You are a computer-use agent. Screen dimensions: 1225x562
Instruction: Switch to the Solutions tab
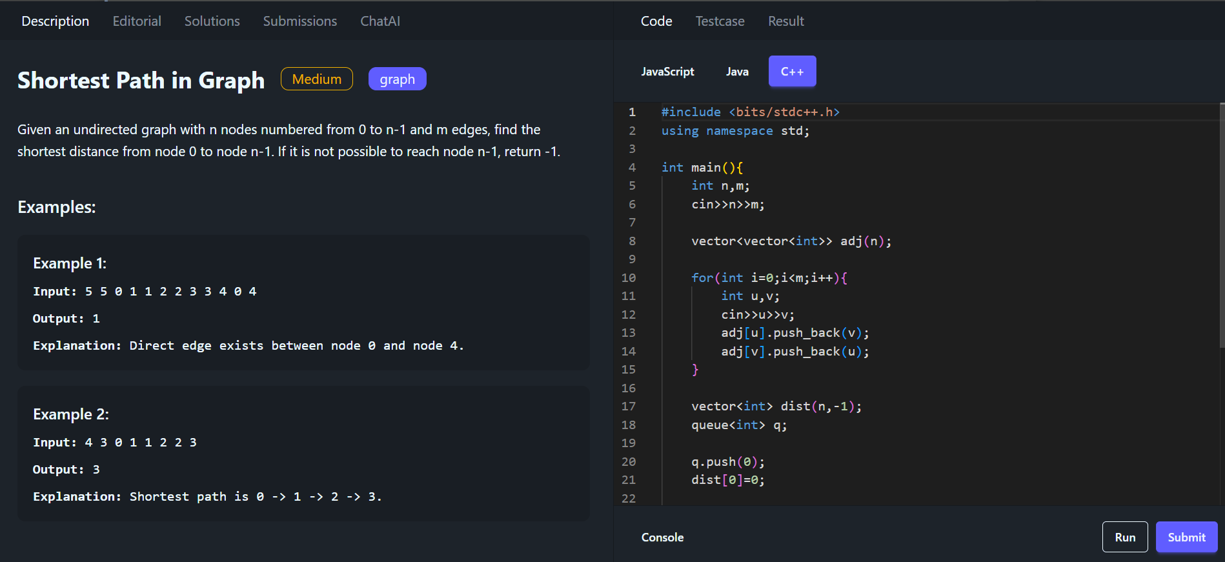click(212, 21)
